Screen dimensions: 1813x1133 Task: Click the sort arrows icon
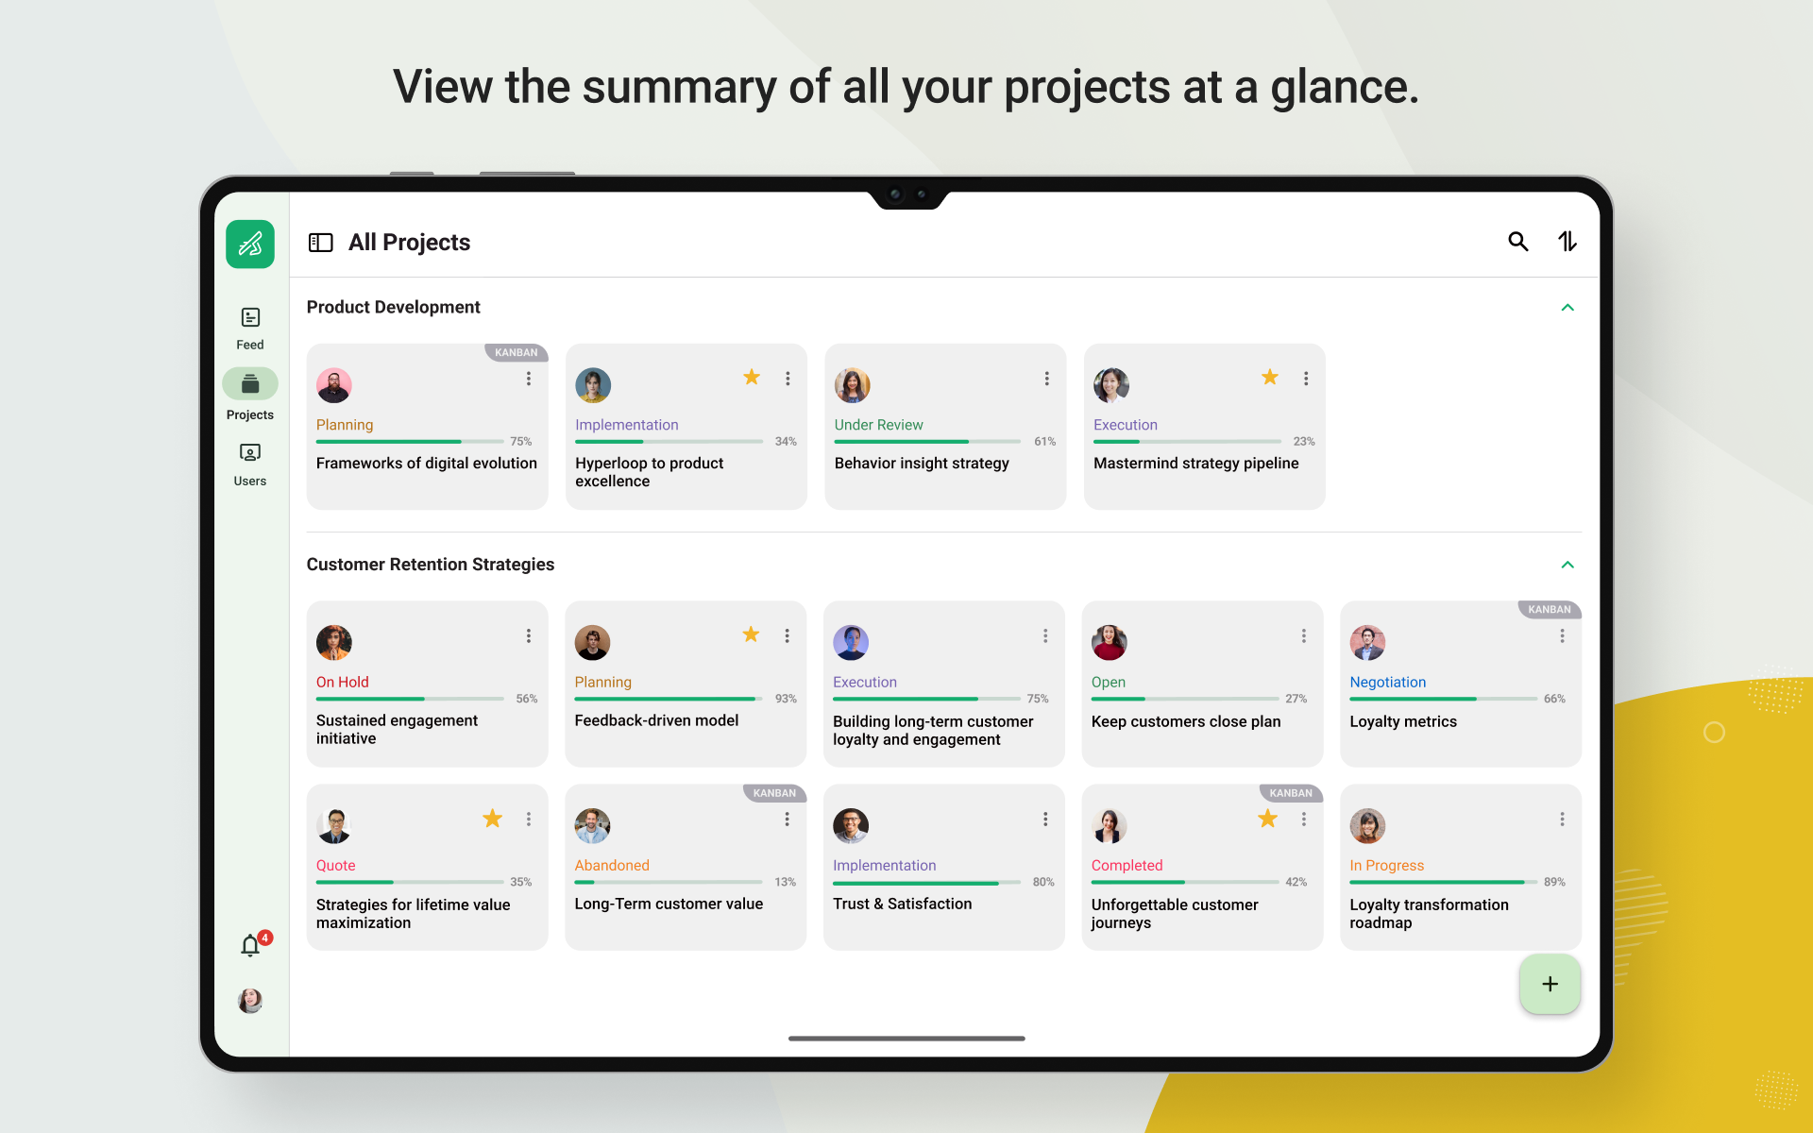(x=1567, y=242)
